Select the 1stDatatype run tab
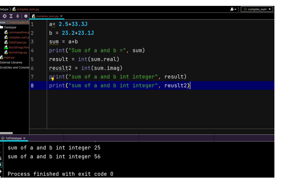285x187 pixels. pyautogui.click(x=13, y=138)
